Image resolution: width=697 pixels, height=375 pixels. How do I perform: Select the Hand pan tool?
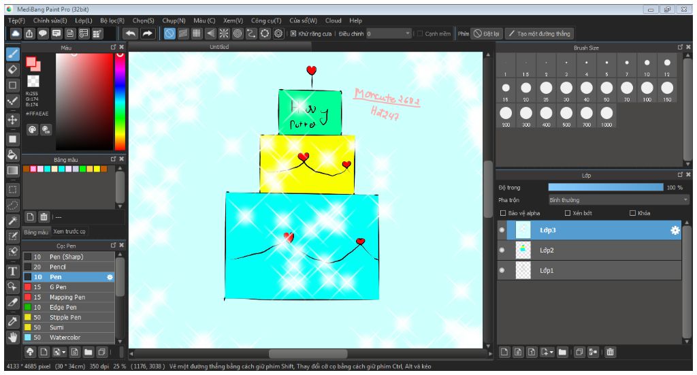(x=12, y=338)
